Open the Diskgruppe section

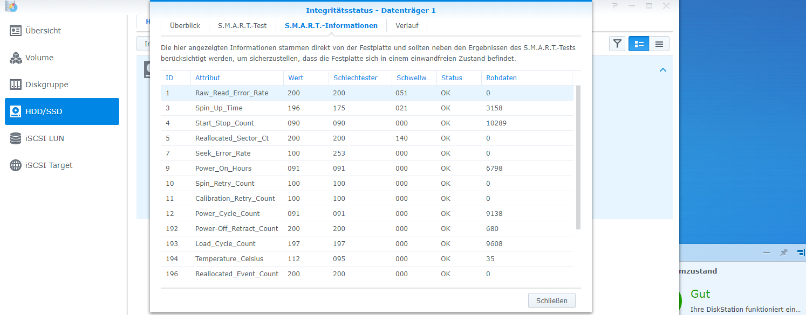point(62,85)
